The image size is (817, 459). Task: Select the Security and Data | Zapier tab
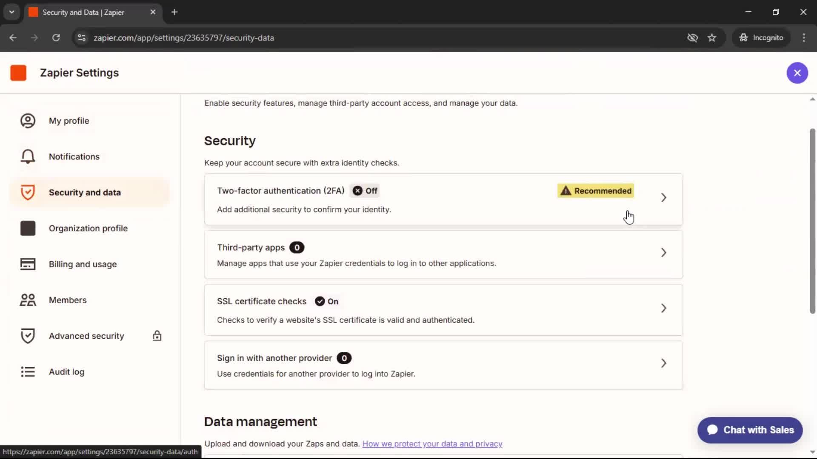tap(93, 12)
